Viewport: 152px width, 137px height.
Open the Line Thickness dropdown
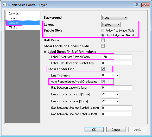coord(110,75)
